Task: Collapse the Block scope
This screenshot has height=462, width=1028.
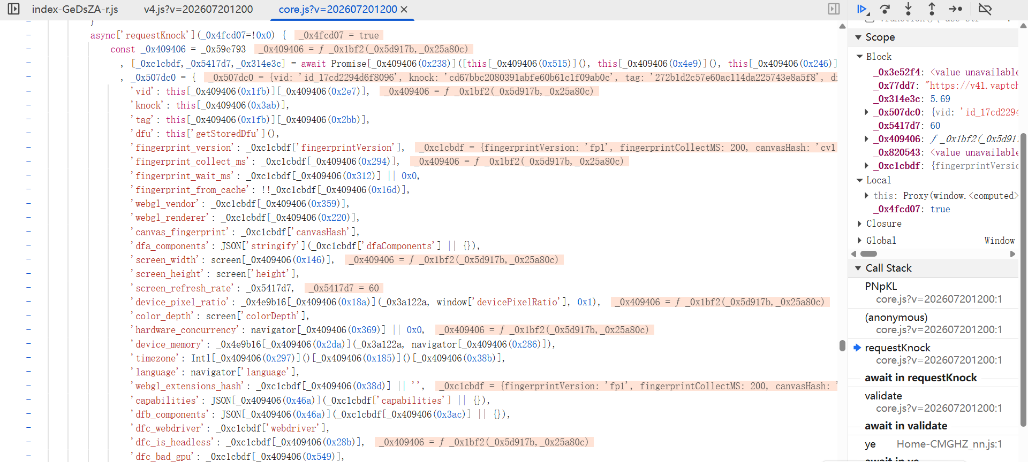Action: click(860, 57)
